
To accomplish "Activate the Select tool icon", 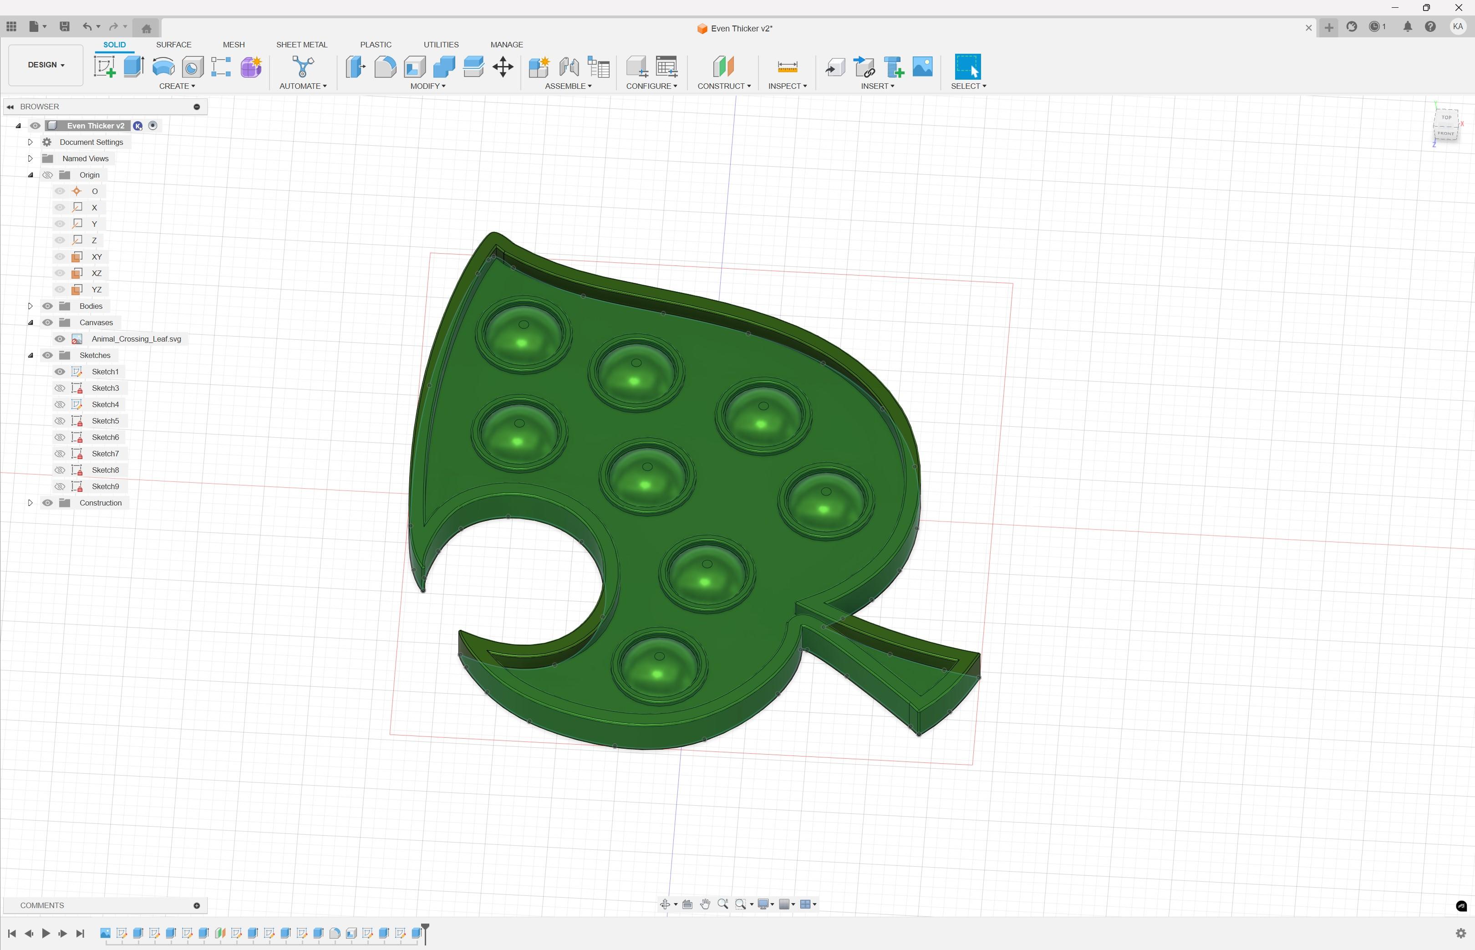I will pyautogui.click(x=967, y=66).
